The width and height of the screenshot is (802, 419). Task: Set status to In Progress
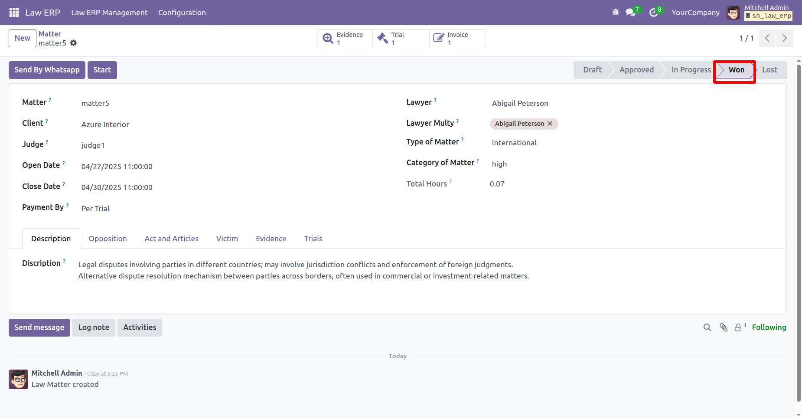691,70
